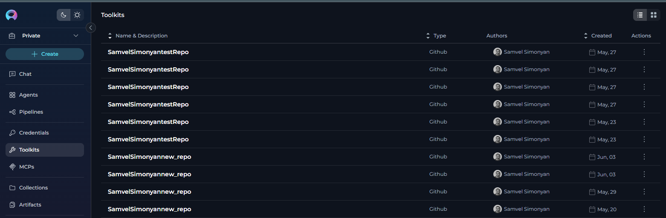Image resolution: width=666 pixels, height=218 pixels.
Task: Open the first SamvelSimonyannew_repo toolkit
Action: pyautogui.click(x=149, y=157)
